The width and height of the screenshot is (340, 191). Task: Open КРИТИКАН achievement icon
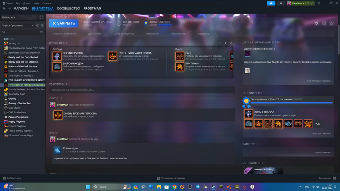click(179, 66)
